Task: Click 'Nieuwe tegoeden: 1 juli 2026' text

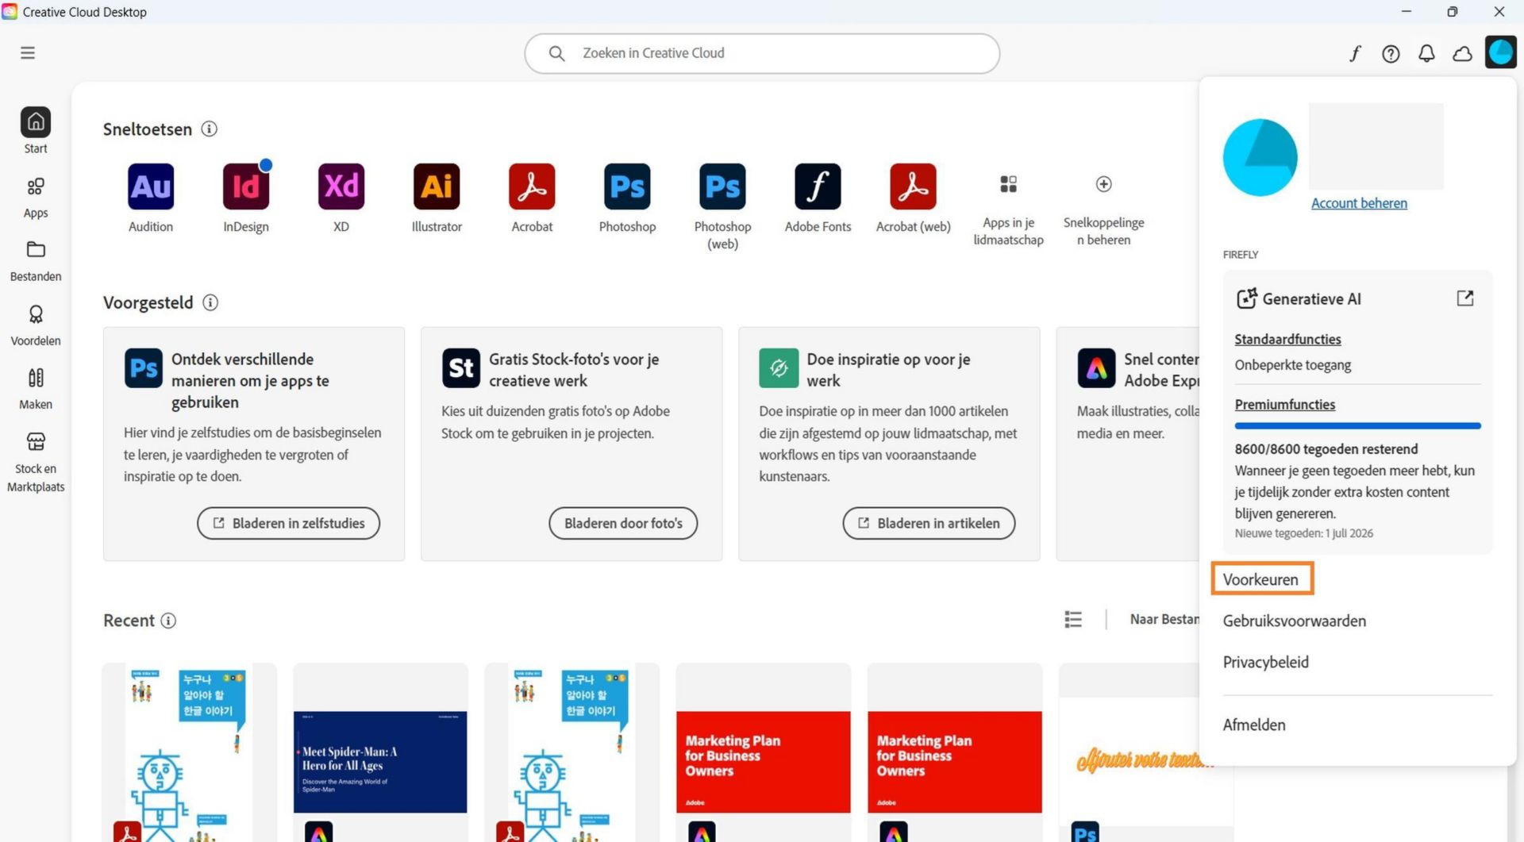Action: coord(1303,533)
